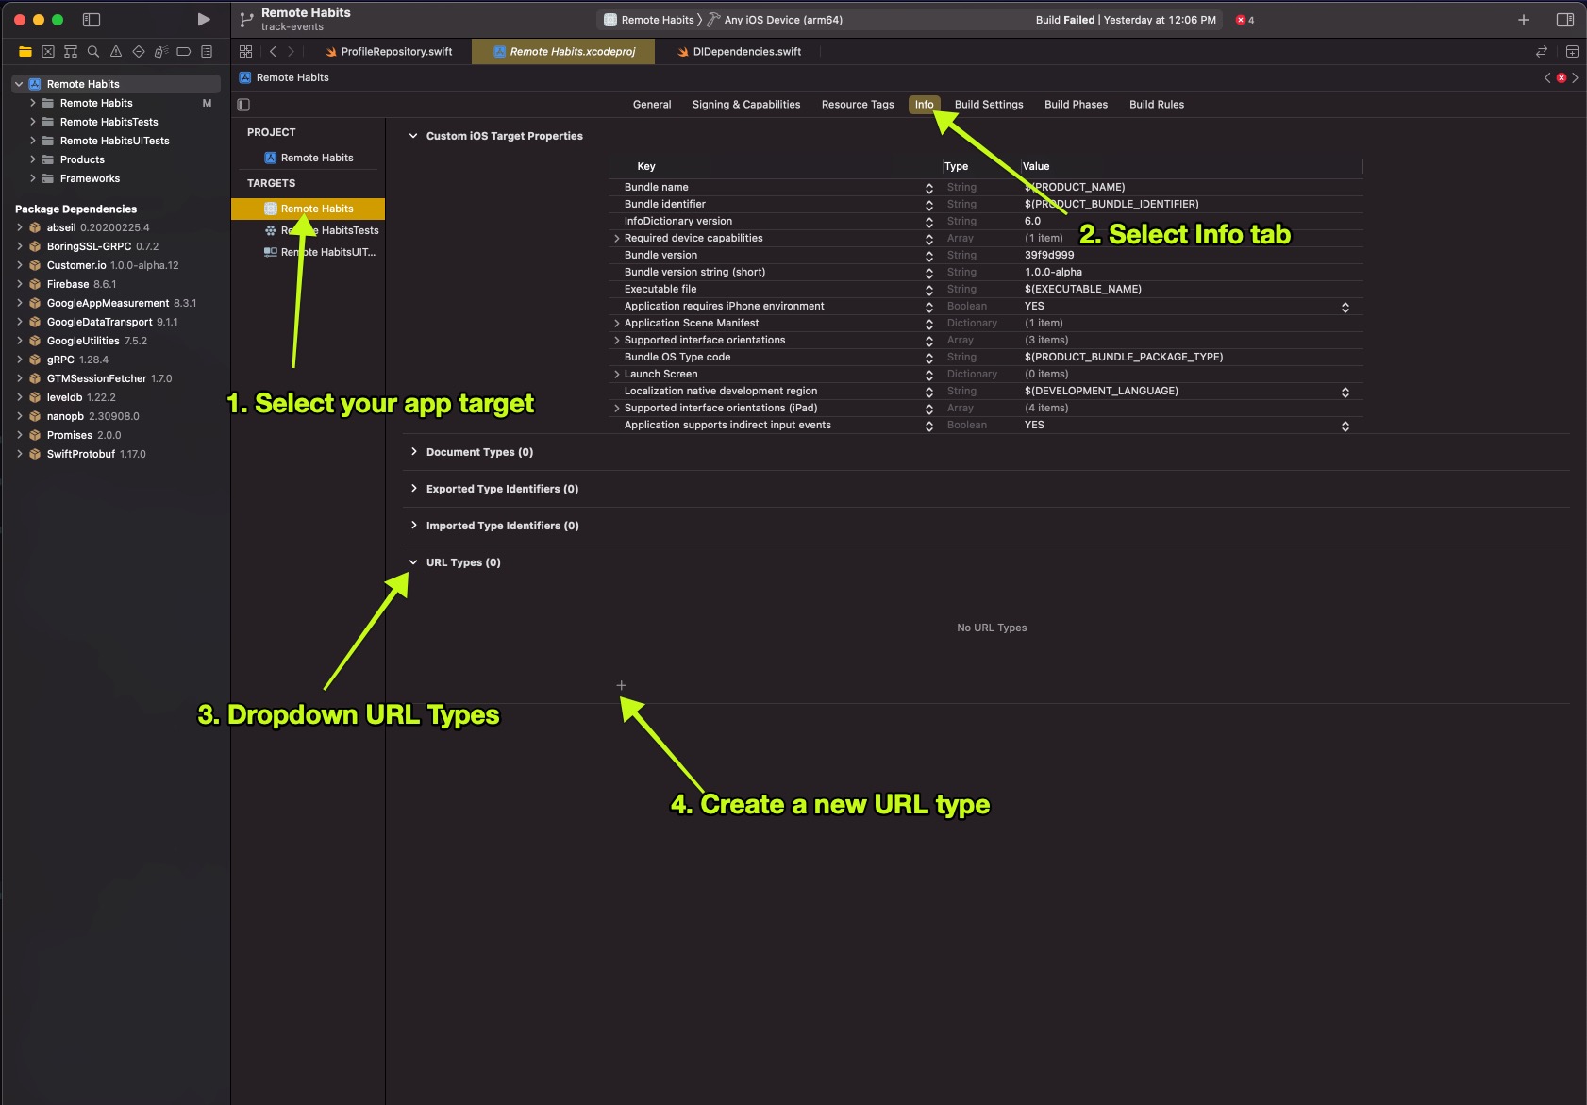The image size is (1587, 1105).
Task: Toggle the inspectors panel
Action: 1565,20
